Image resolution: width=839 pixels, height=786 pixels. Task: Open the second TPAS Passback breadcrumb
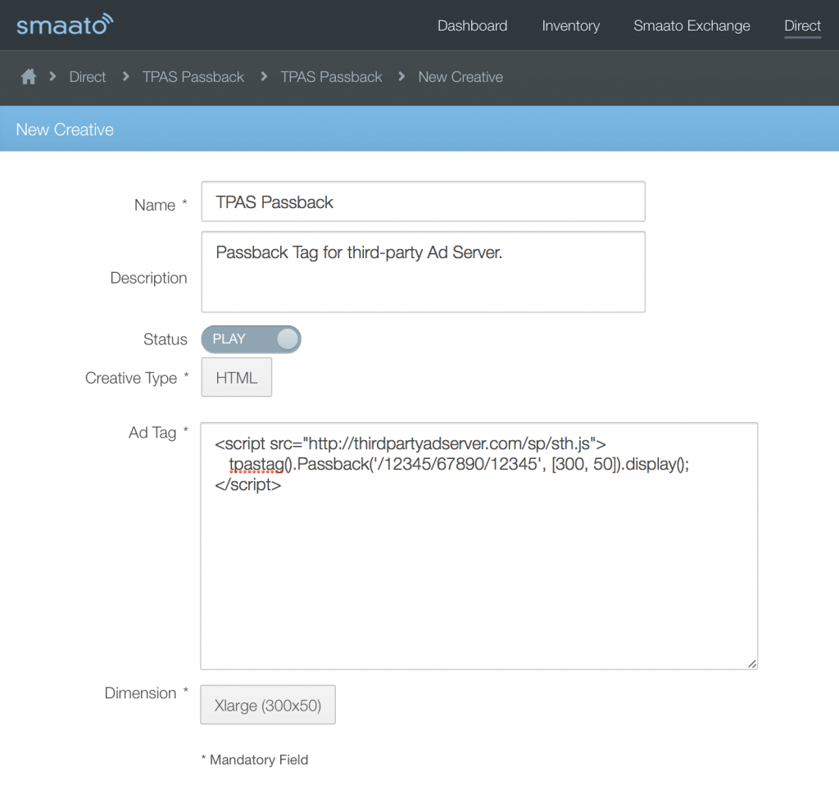tap(331, 77)
